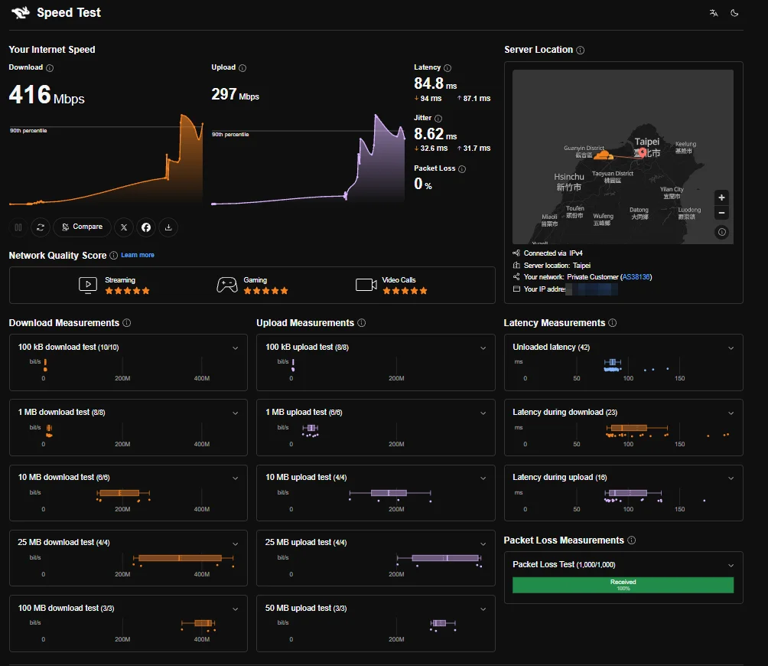
Task: Expand the Packet Loss Test section
Action: 731,566
